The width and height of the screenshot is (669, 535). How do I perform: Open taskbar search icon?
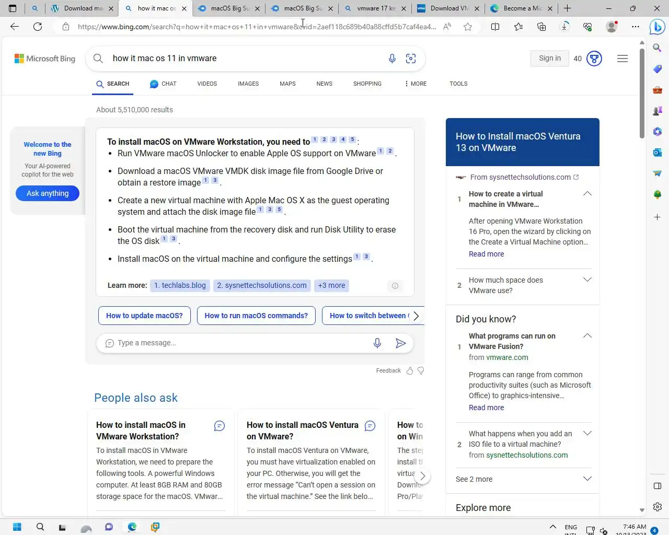[x=40, y=527]
